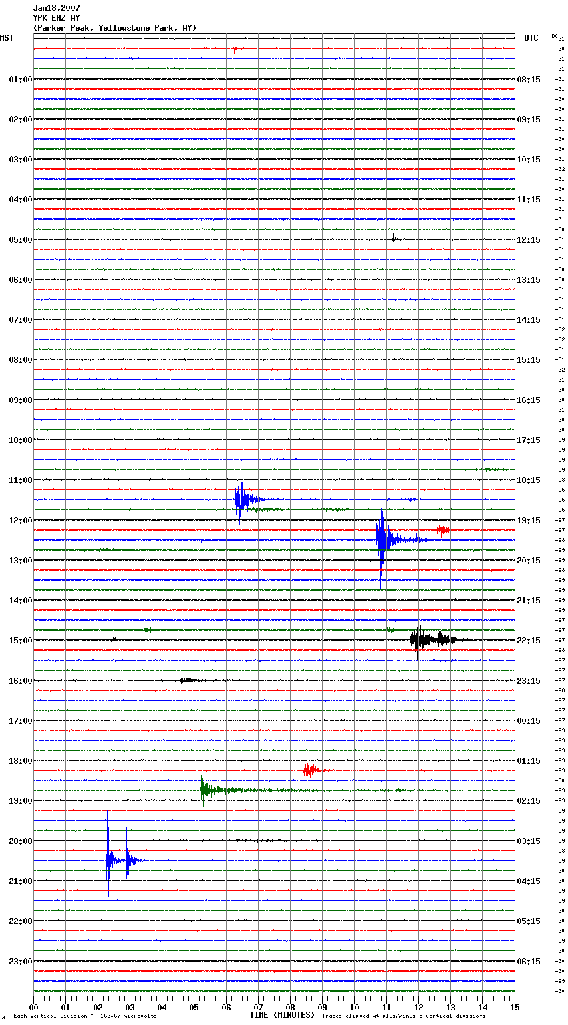Select the 05:00 MST time label
568x1025 pixels.
[x=21, y=240]
